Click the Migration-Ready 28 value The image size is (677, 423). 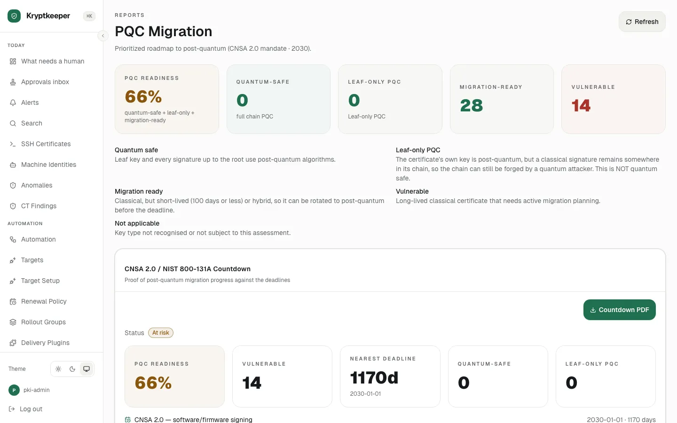tap(472, 105)
